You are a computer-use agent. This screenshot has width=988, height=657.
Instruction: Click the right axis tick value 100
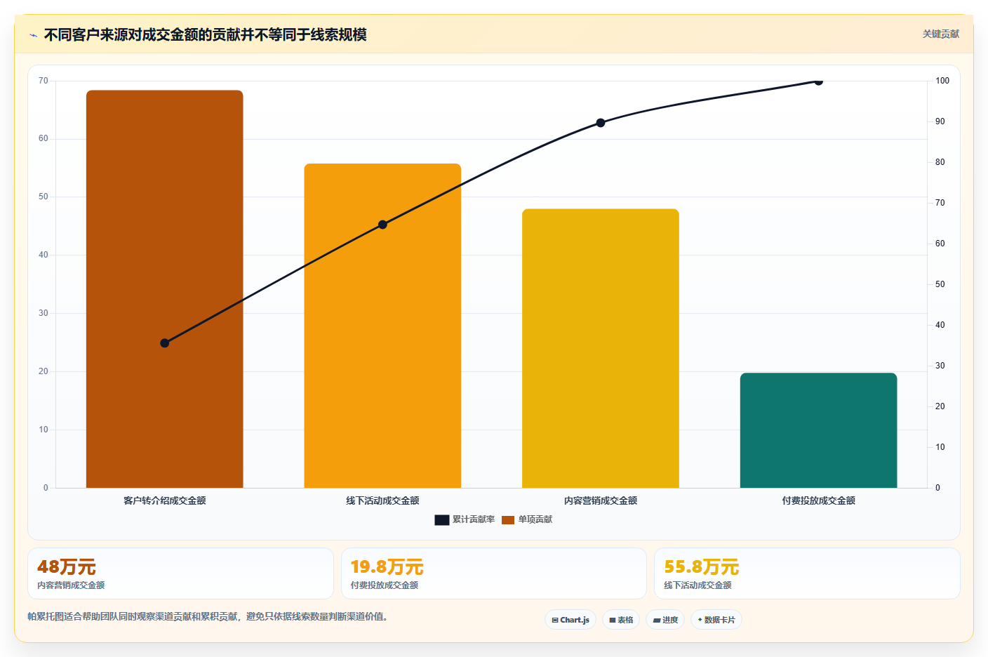(x=942, y=81)
